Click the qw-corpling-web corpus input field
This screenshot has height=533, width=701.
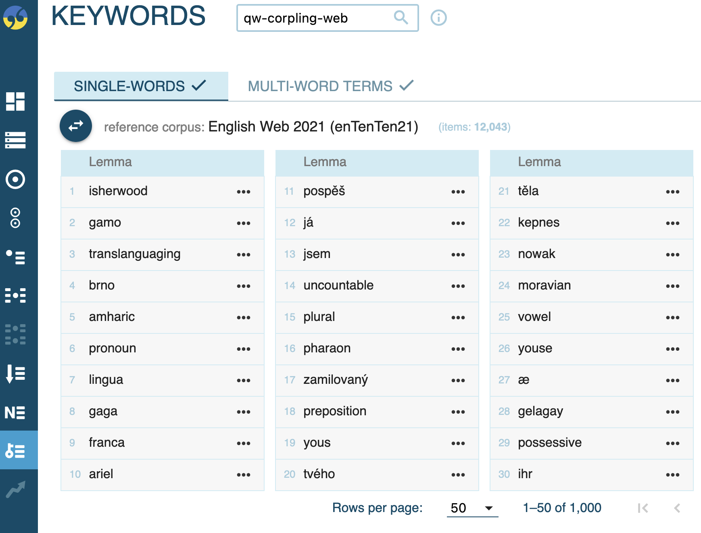[x=315, y=18]
